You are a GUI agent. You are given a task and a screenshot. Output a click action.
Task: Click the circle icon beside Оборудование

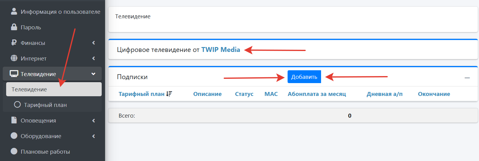pyautogui.click(x=14, y=136)
